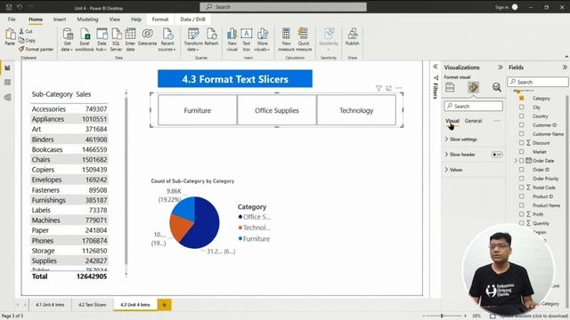The image size is (570, 320).
Task: Insert a New visual
Action: pos(232,39)
